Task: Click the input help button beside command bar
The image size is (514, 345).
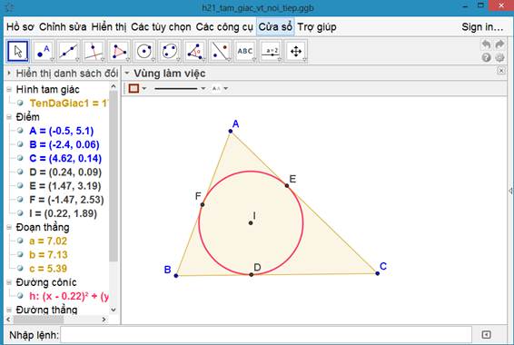Action: pos(486,334)
